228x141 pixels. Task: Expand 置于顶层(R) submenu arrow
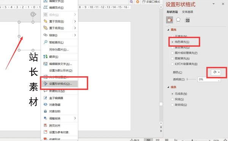(x=75, y=21)
